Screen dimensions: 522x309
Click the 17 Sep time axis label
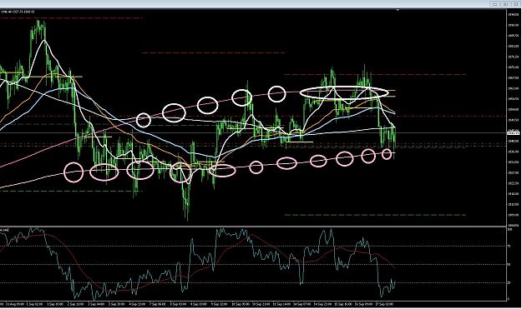pos(384,304)
